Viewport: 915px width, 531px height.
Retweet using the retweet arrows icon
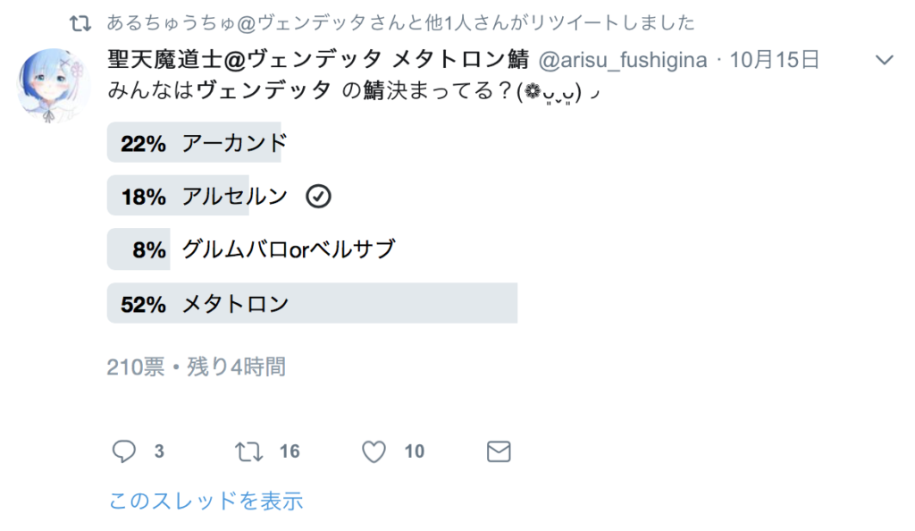248,451
